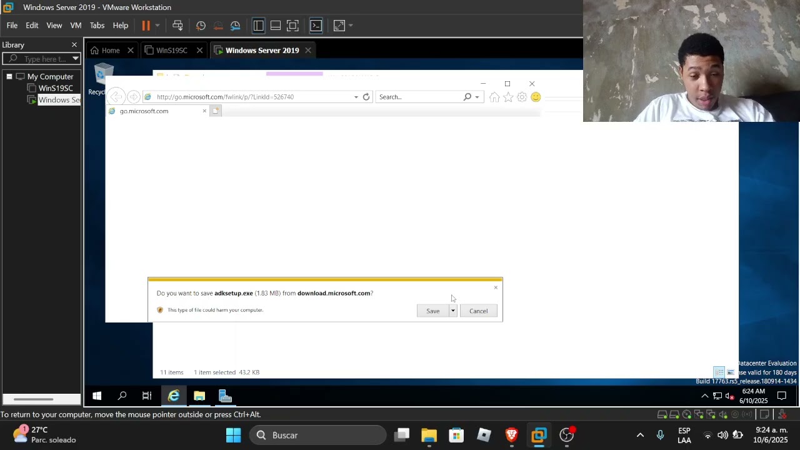The width and height of the screenshot is (800, 450).
Task: Click the Internet Explorer address bar URL
Action: [x=225, y=97]
